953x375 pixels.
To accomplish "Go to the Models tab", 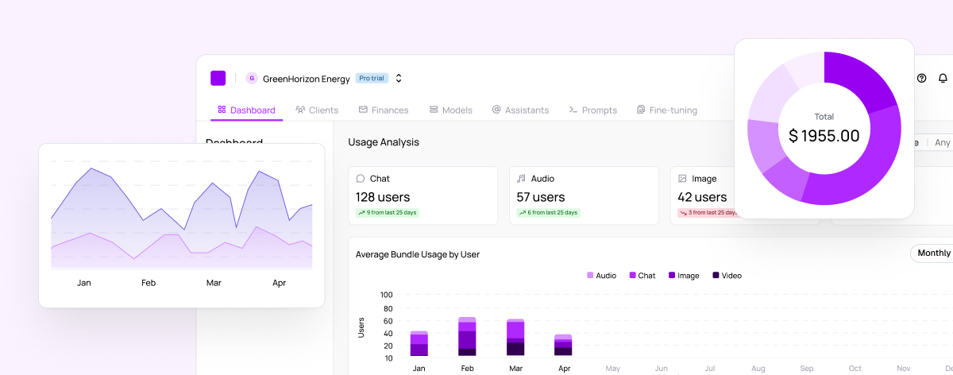I will click(450, 110).
